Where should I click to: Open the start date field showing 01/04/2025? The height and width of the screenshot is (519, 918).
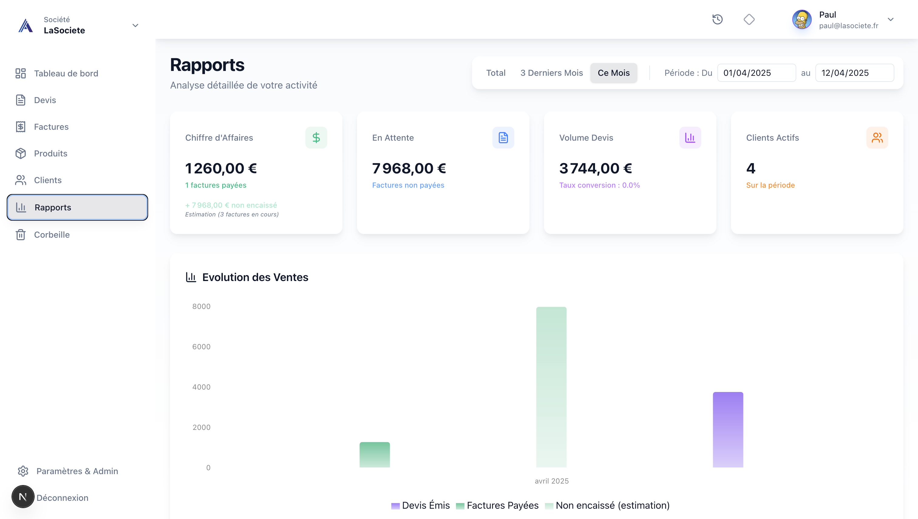click(x=756, y=73)
